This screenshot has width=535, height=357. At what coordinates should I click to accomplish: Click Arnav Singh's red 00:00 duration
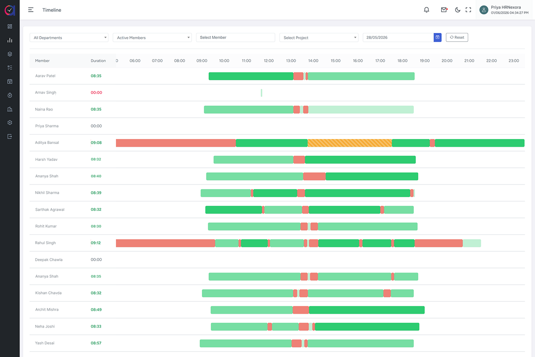coord(96,93)
